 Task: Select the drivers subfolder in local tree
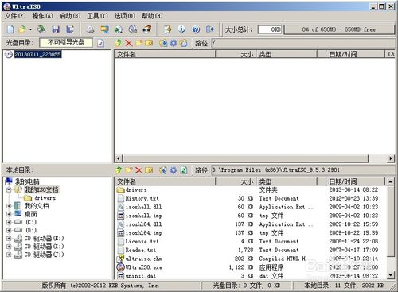(45, 198)
